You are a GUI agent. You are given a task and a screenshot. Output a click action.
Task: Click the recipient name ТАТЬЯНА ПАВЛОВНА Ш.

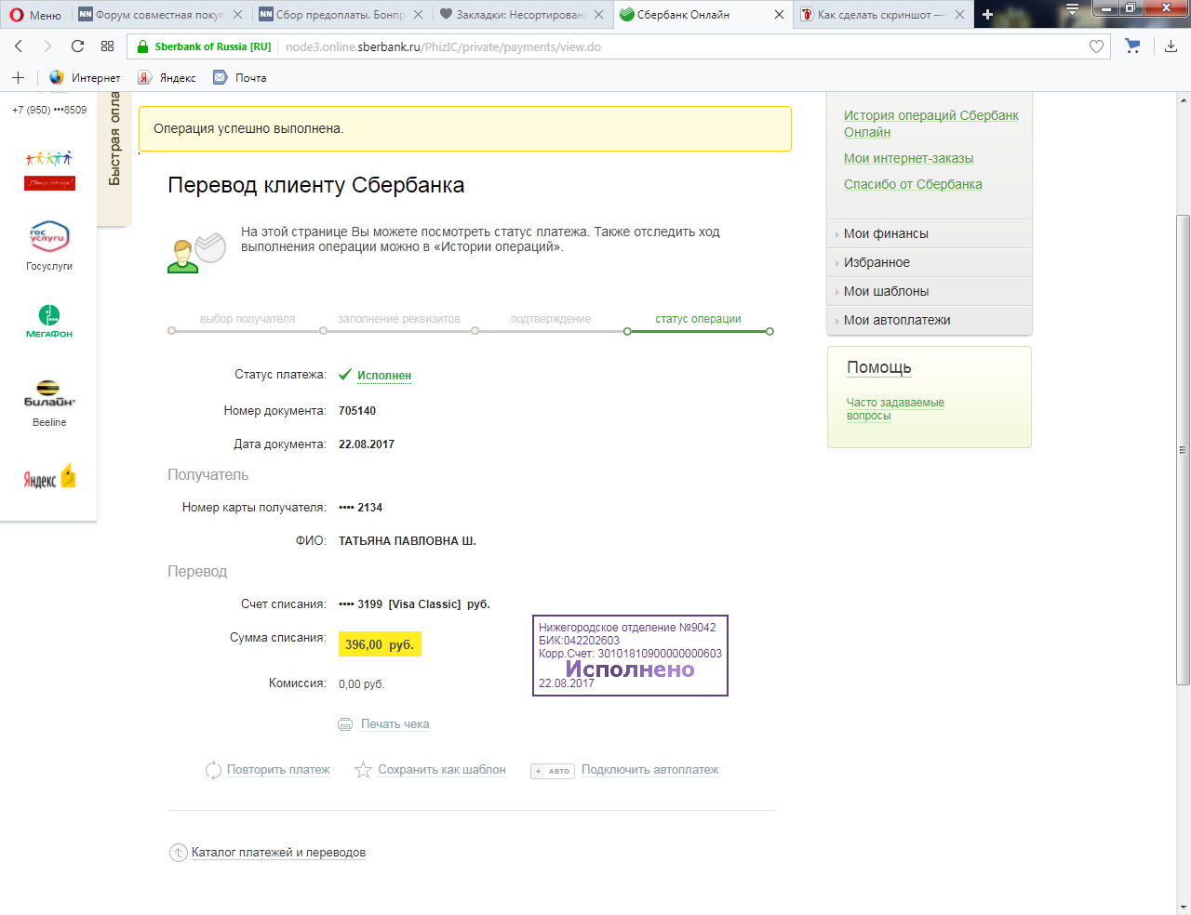[x=408, y=541]
